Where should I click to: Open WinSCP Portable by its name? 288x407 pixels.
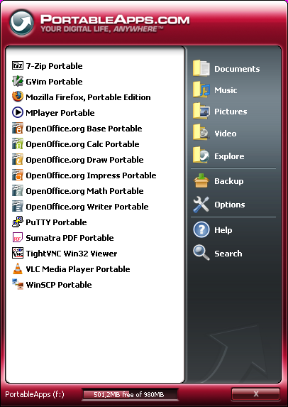point(59,285)
